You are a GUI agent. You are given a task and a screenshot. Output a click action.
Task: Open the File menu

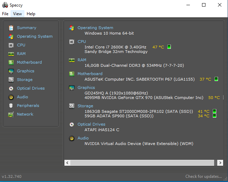(5, 14)
